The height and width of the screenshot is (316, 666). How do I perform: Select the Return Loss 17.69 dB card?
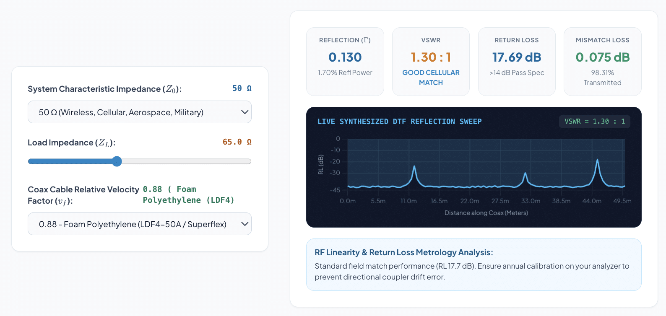pos(517,62)
